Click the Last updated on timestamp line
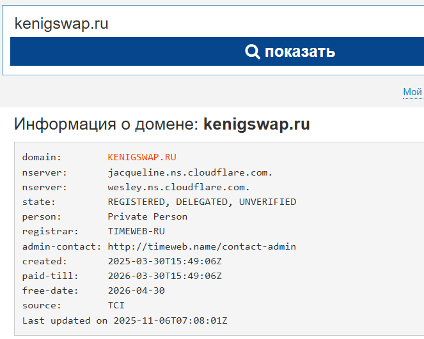Image resolution: width=424 pixels, height=339 pixels. click(x=125, y=320)
